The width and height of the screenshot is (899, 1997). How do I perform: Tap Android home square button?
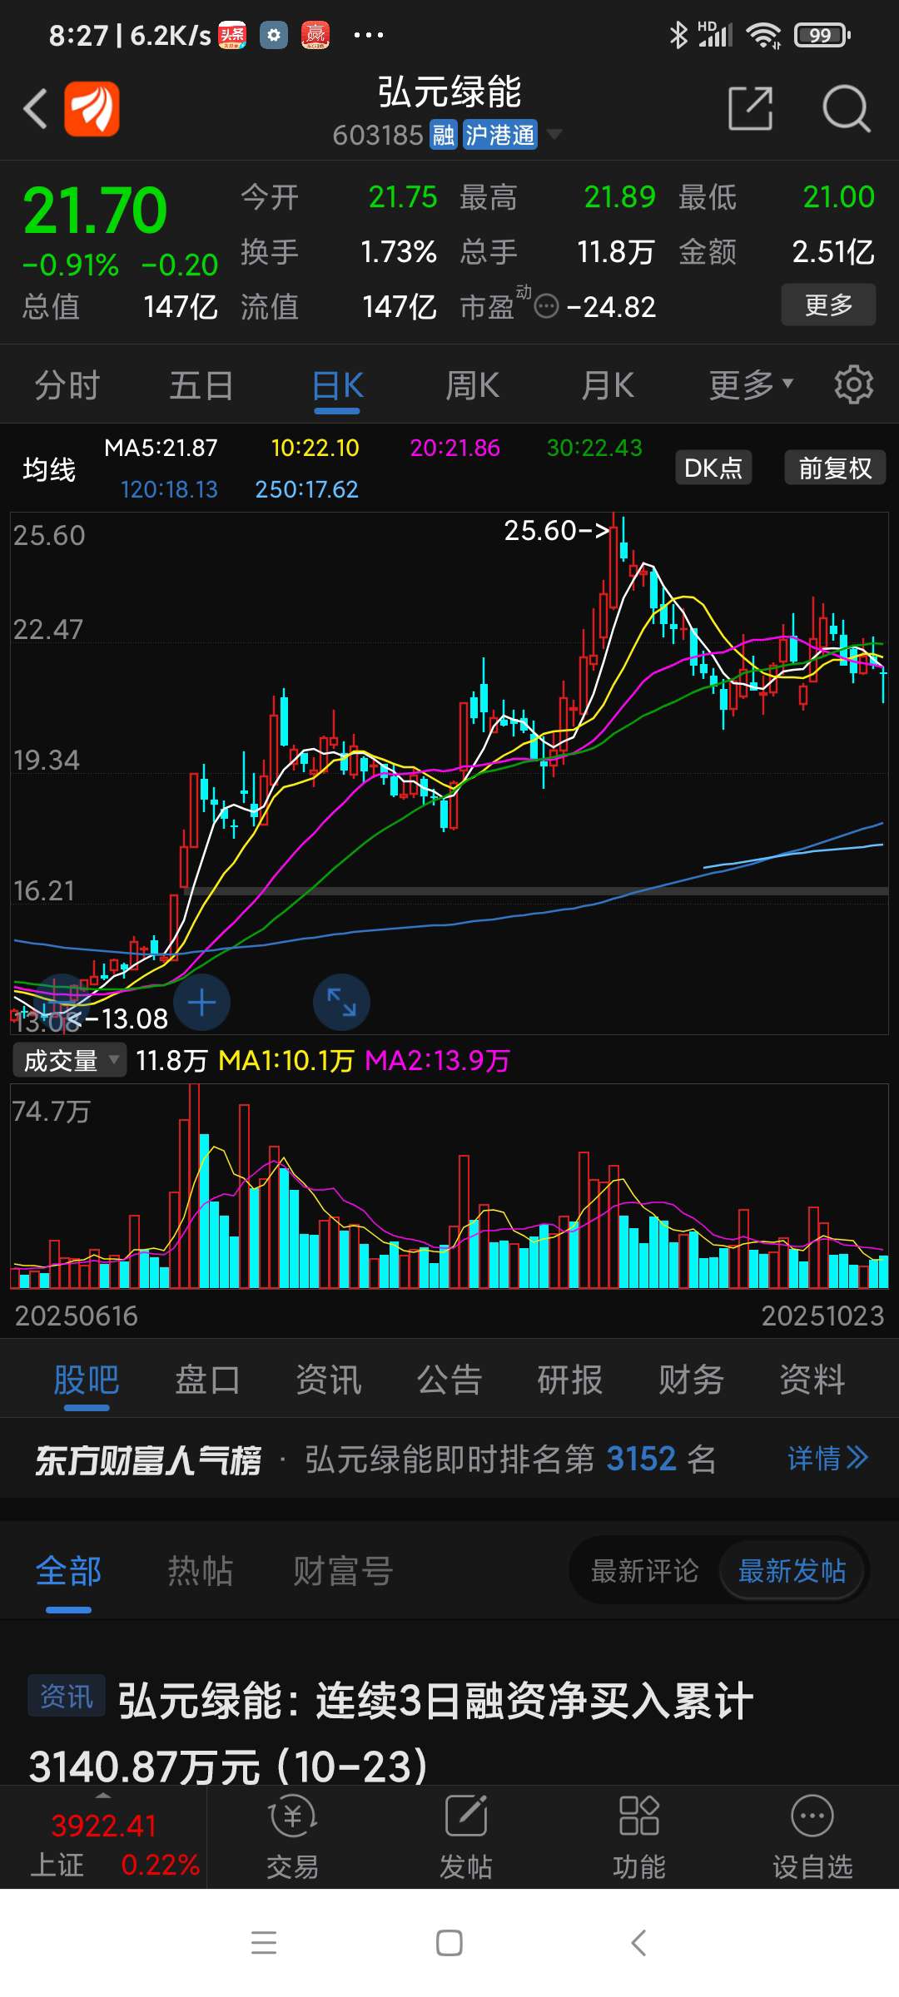pyautogui.click(x=449, y=1943)
